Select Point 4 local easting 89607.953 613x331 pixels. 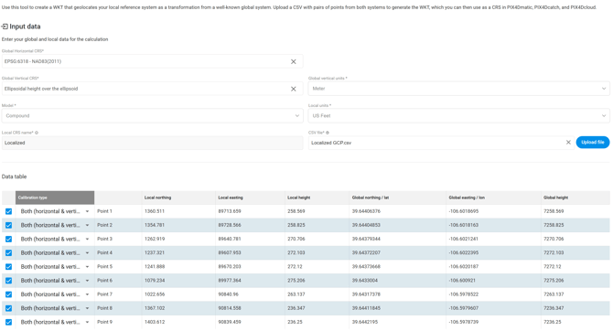[x=230, y=253]
